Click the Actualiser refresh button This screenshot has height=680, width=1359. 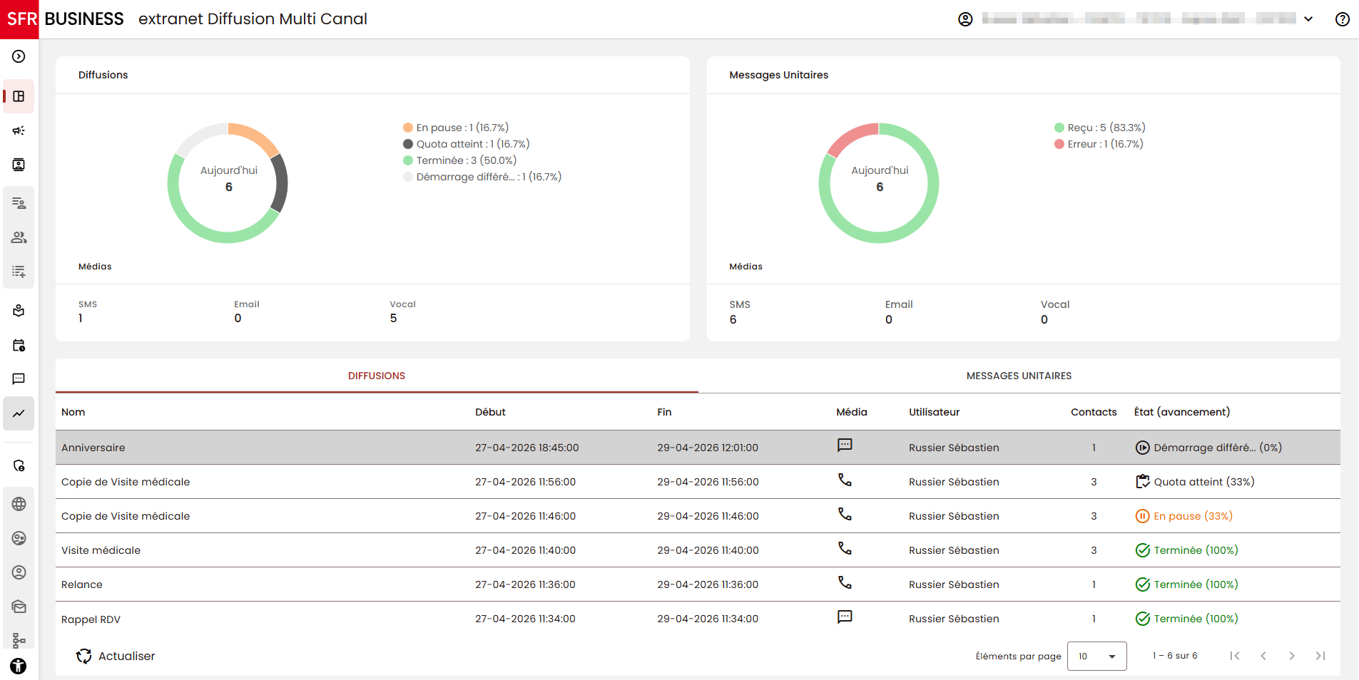coord(116,656)
